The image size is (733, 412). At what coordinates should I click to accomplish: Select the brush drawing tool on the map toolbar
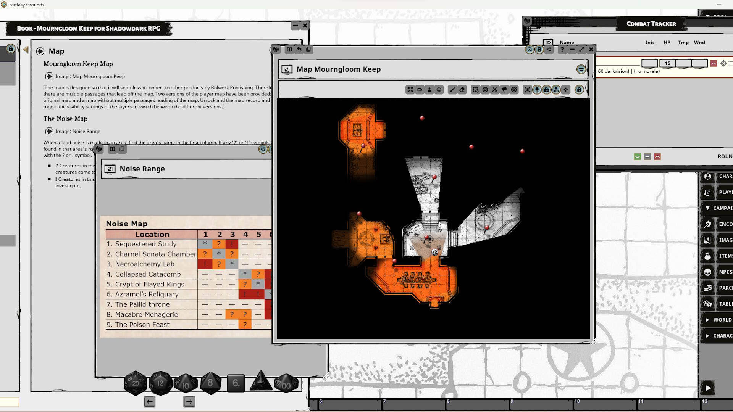tap(452, 90)
